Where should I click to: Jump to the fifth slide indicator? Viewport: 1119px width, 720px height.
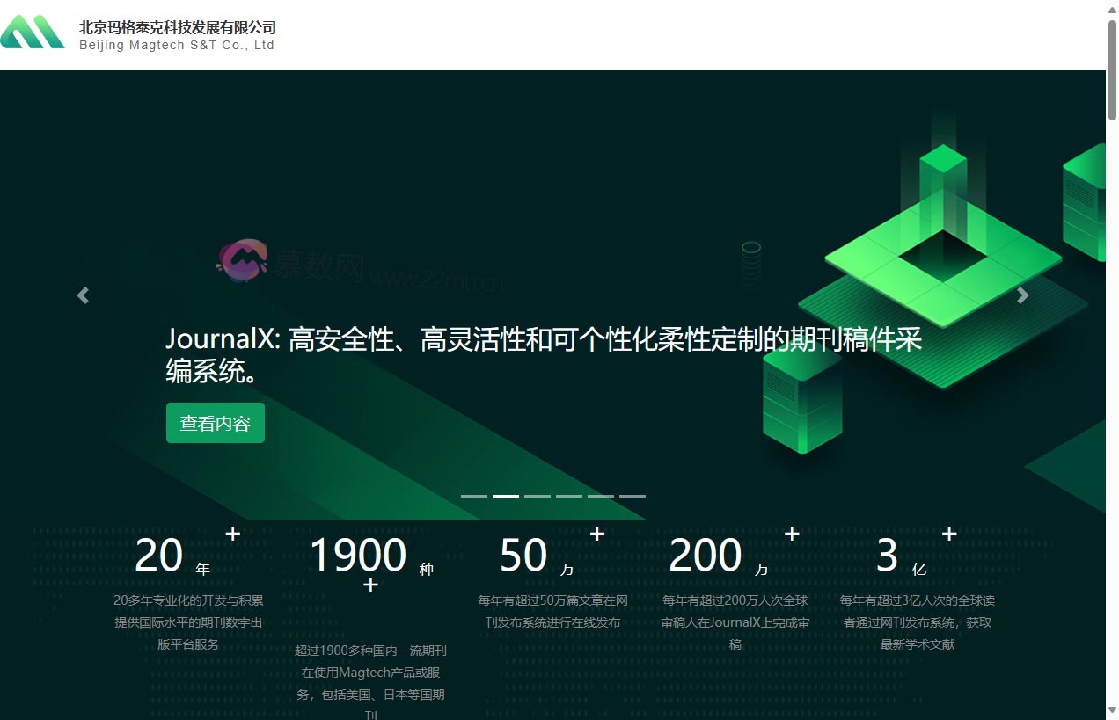coord(600,496)
